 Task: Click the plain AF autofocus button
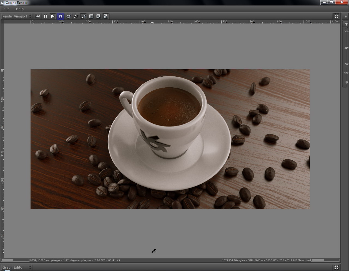tap(76, 16)
